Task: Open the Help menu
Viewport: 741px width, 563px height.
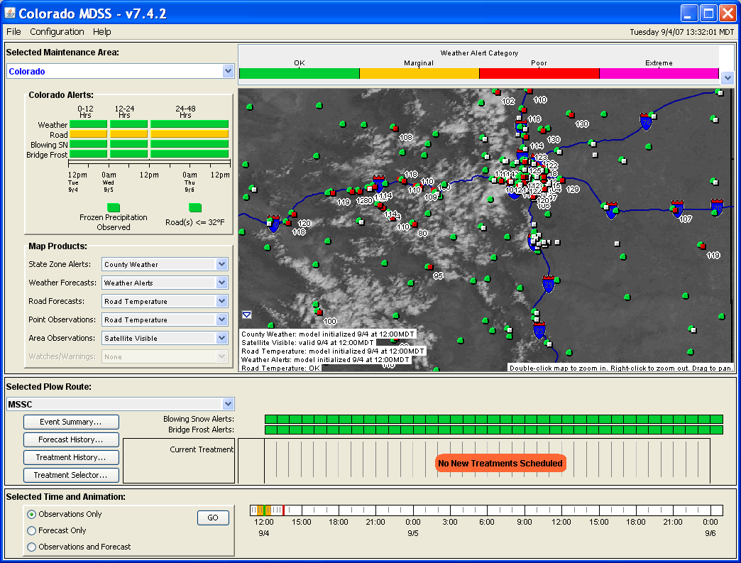Action: (x=101, y=32)
